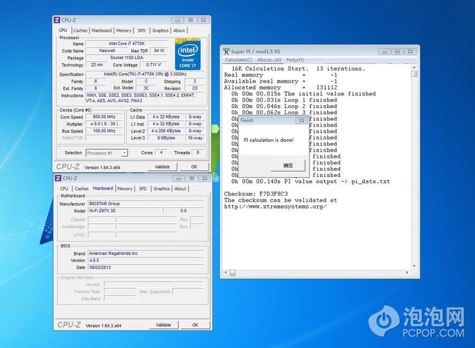Open the Calculate(C) menu in Super PI
Screen dimensions: 475x348
coord(238,60)
